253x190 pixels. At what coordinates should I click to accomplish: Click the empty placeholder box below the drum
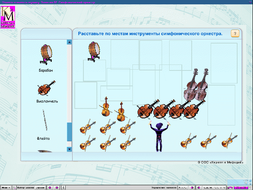94,70
